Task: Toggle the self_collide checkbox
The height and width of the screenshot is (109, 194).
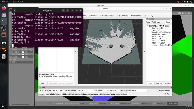Action: 23,54
